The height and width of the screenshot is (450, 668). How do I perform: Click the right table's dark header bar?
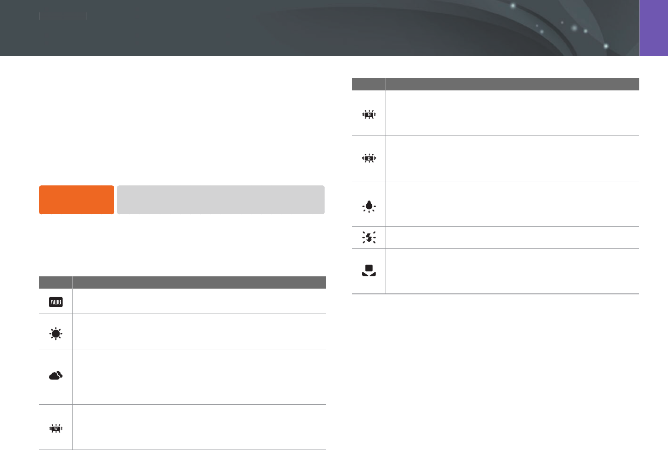click(496, 84)
